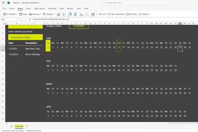The image size is (198, 132).
Task: Expand the charts gallery dropdown
Action: point(97,14)
